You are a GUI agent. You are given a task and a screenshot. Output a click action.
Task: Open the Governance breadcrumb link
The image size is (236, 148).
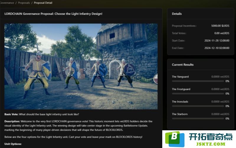(x=7, y=3)
